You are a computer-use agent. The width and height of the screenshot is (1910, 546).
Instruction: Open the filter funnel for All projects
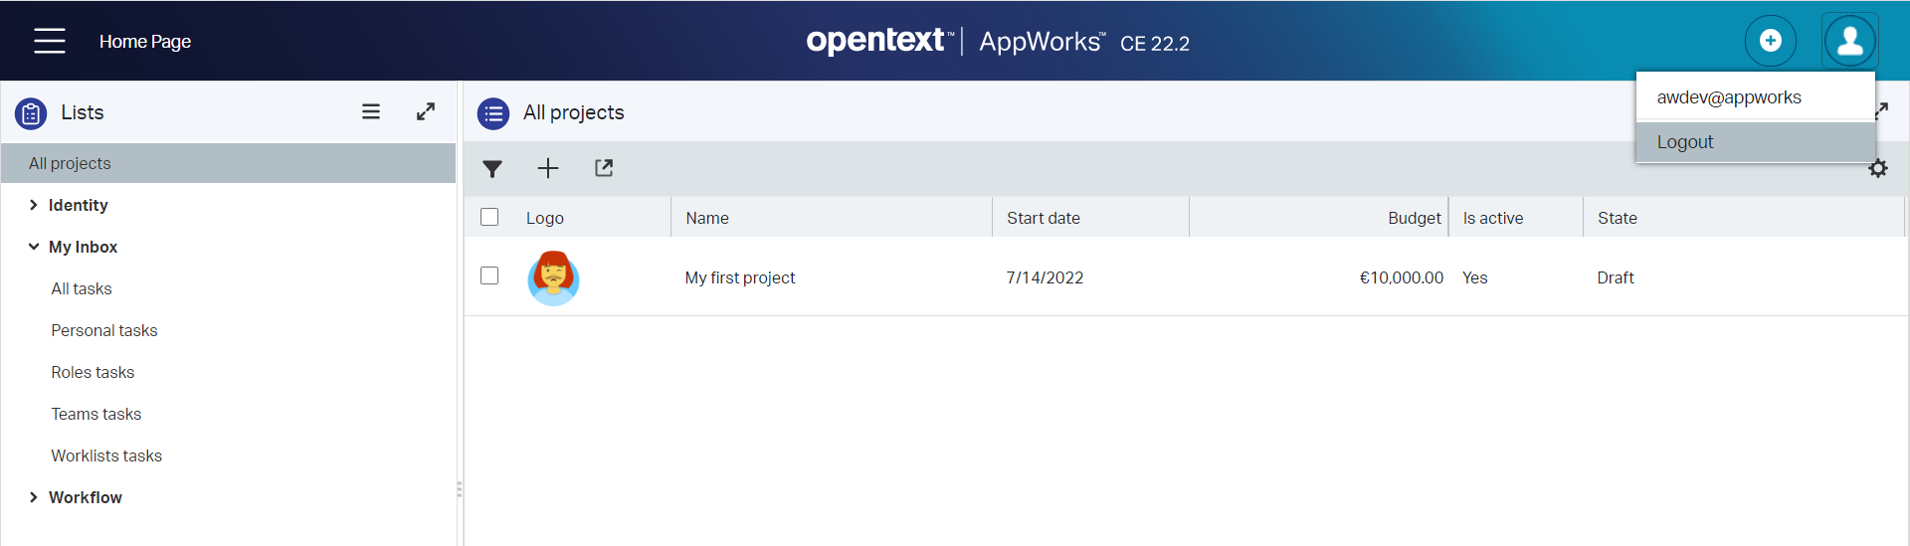pyautogui.click(x=492, y=169)
